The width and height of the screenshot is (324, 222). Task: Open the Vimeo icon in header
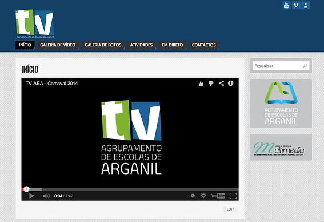click(x=296, y=5)
